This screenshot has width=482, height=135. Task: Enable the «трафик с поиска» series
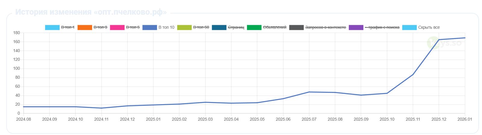coord(382,27)
